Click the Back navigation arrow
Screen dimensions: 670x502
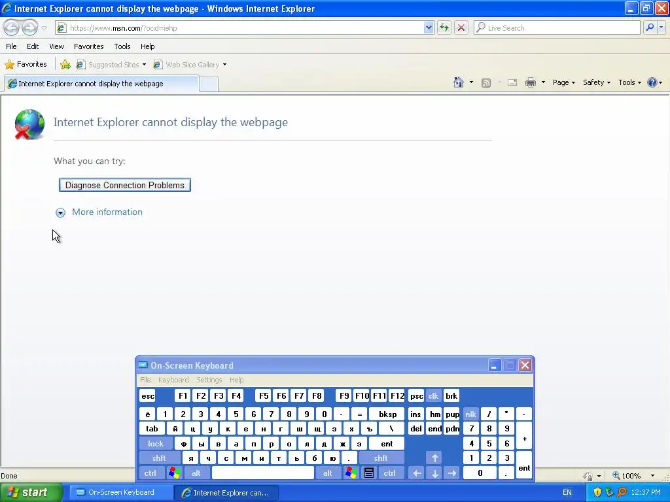[12, 28]
